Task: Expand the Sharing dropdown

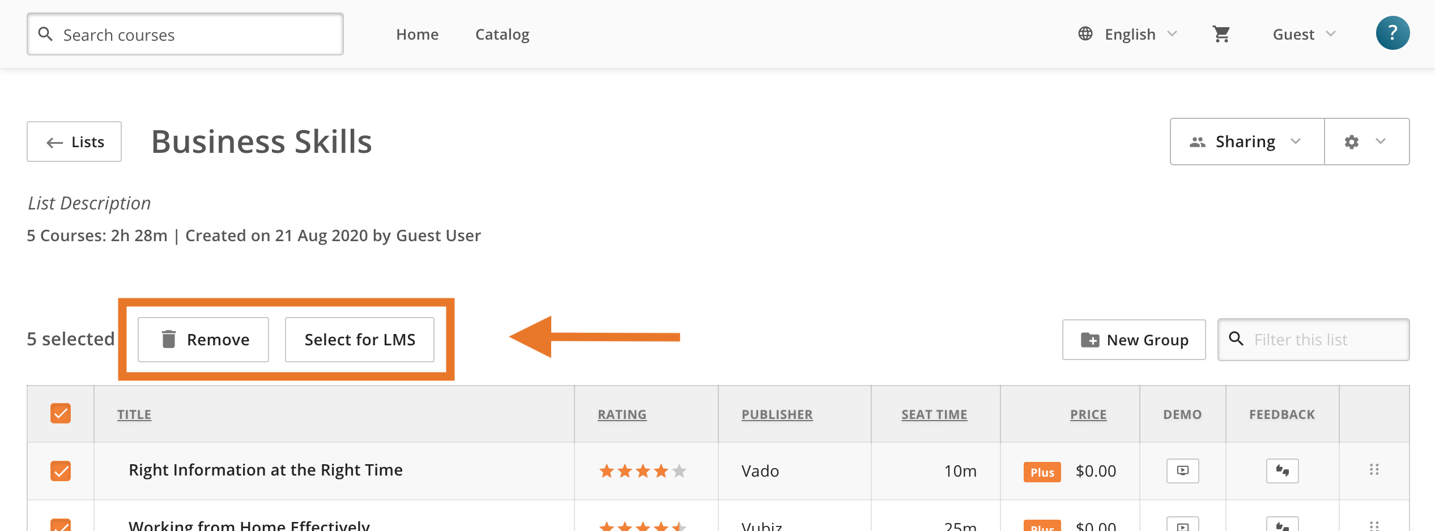Action: (1247, 142)
